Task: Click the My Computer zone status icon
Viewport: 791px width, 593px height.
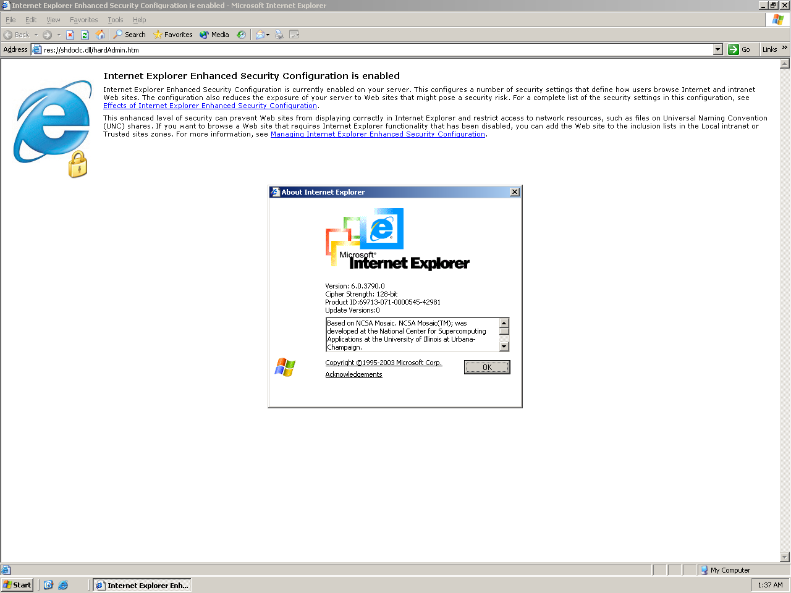Action: tap(704, 570)
